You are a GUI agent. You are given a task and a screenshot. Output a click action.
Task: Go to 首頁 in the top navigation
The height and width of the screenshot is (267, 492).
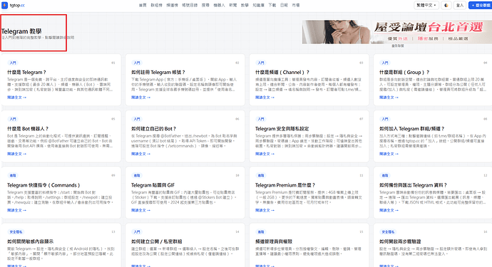(143, 5)
